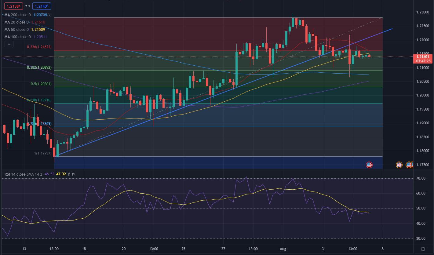This screenshot has height=255, width=434.
Task: Click the 0.236 Fibonacci retracement label
Action: (39, 47)
